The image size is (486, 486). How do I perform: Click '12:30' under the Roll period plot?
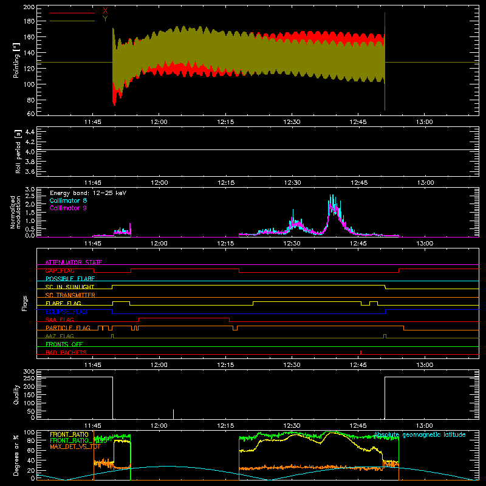(x=292, y=183)
